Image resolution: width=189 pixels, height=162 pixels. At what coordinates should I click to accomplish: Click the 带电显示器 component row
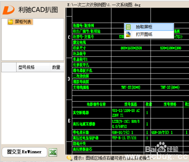click(x=81, y=132)
